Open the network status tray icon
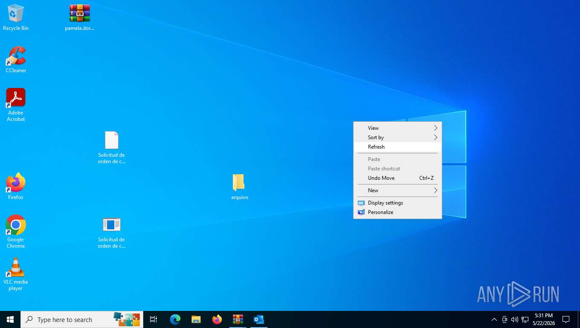Image resolution: width=580 pixels, height=328 pixels. click(525, 319)
